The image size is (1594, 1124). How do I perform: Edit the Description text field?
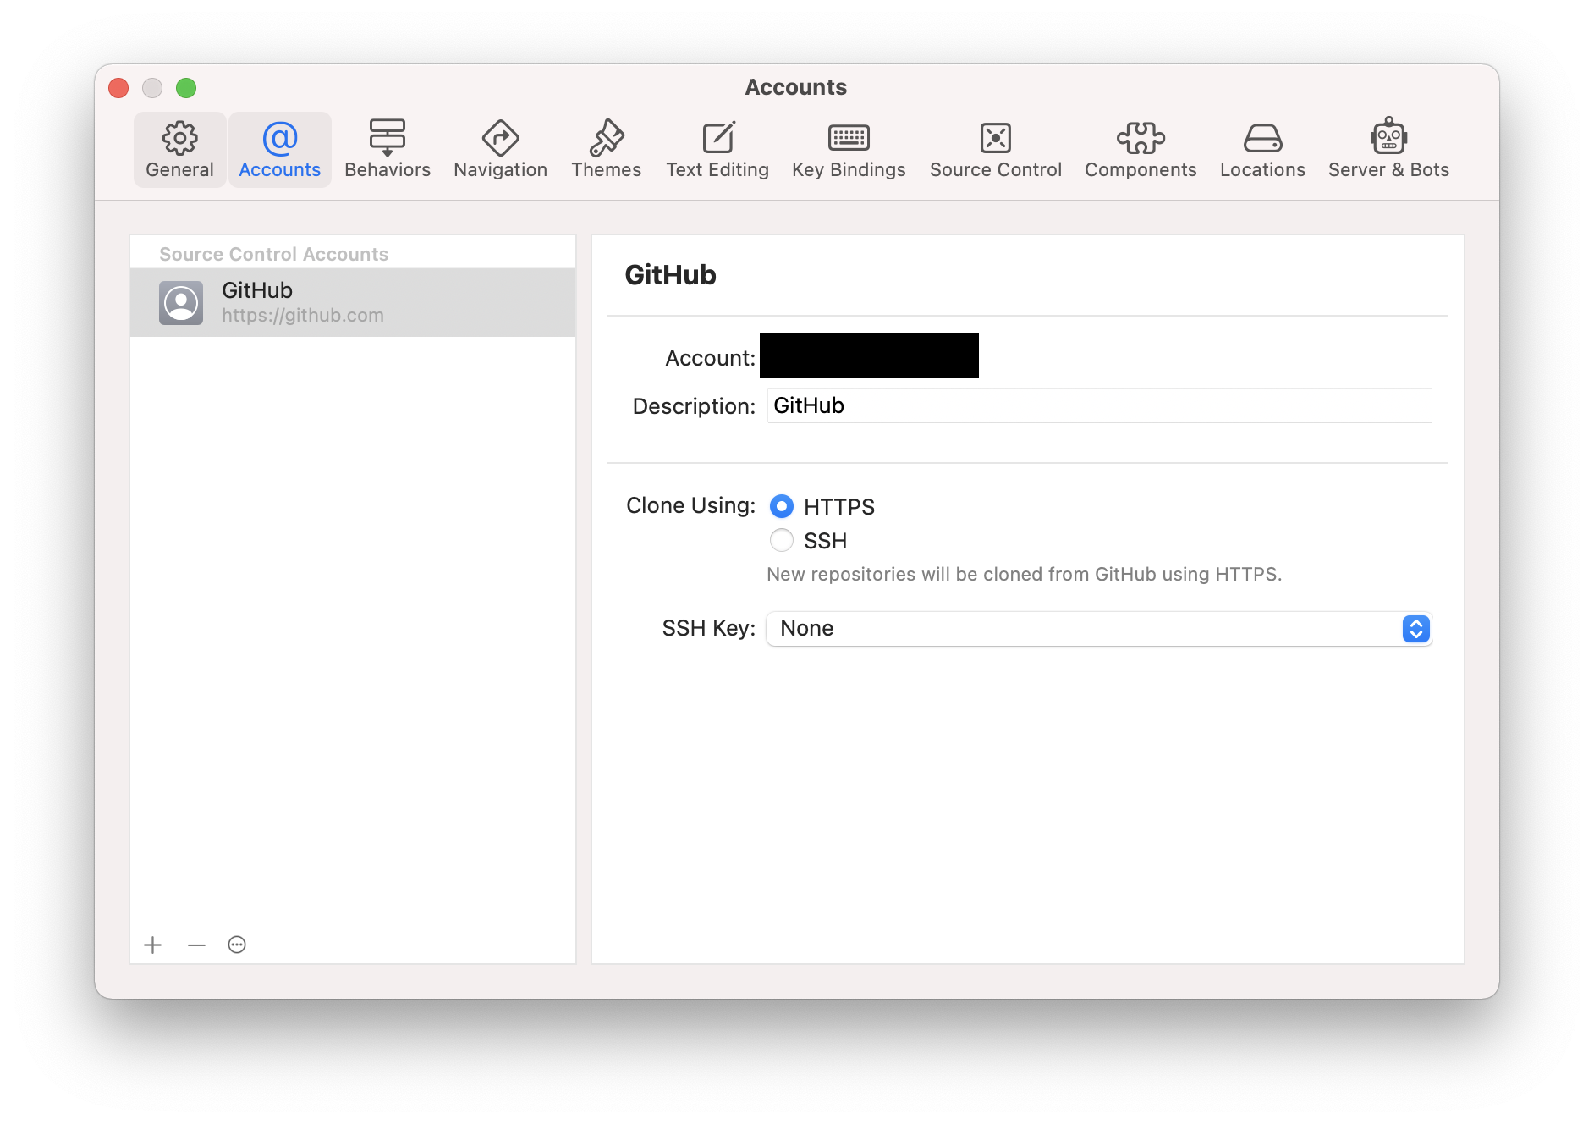click(x=1099, y=405)
